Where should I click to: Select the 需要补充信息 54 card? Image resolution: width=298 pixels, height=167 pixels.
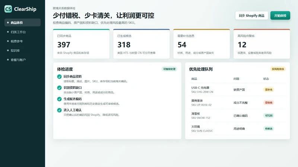point(202,44)
